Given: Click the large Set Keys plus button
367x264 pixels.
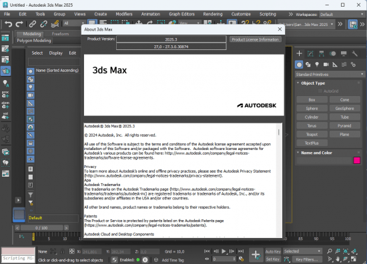Looking at the screenshot, I should pos(256,255).
